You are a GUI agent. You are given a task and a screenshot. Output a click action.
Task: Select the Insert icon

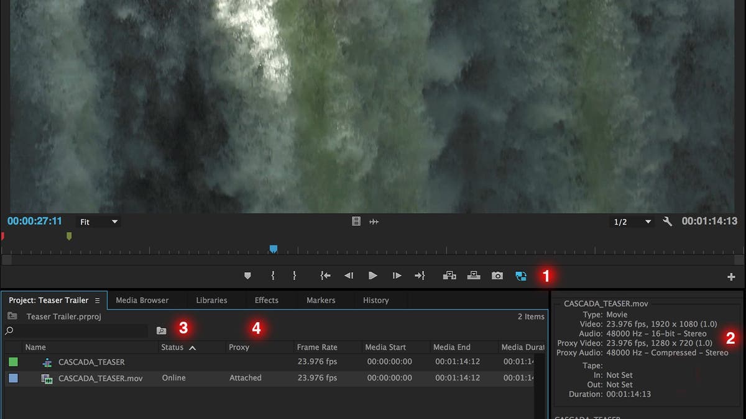[449, 276]
